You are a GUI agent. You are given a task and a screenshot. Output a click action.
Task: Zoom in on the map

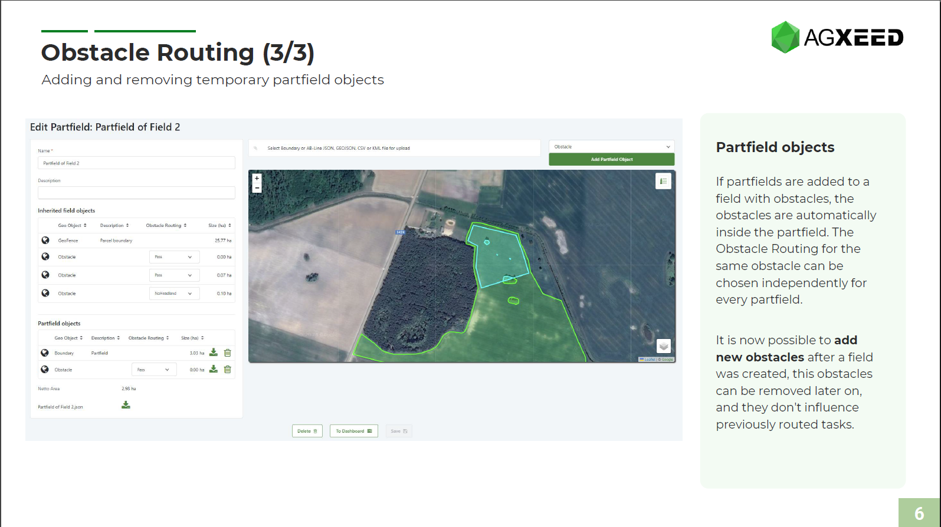[257, 178]
